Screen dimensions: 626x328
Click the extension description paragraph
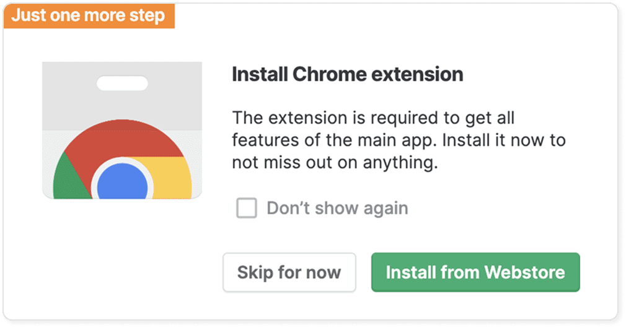397,140
